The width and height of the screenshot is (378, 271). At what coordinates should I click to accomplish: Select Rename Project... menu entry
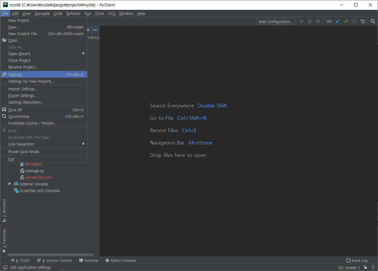[44, 67]
